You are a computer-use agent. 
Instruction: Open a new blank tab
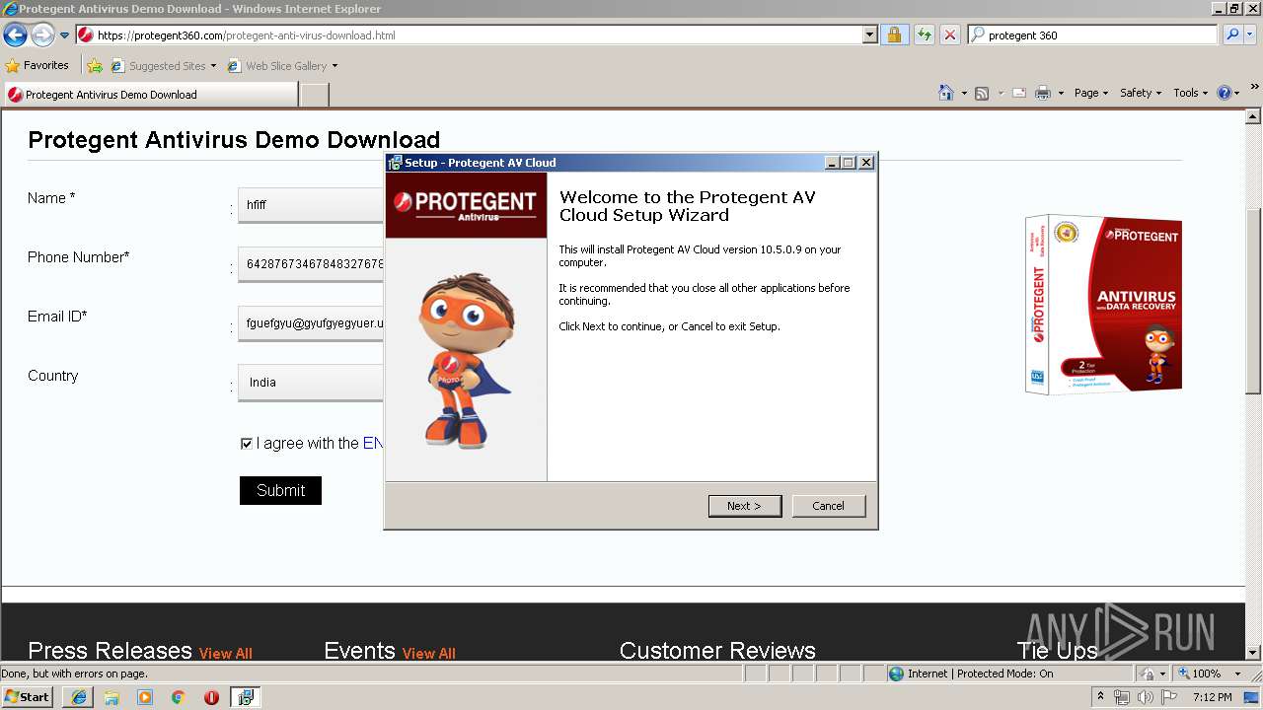coord(314,95)
